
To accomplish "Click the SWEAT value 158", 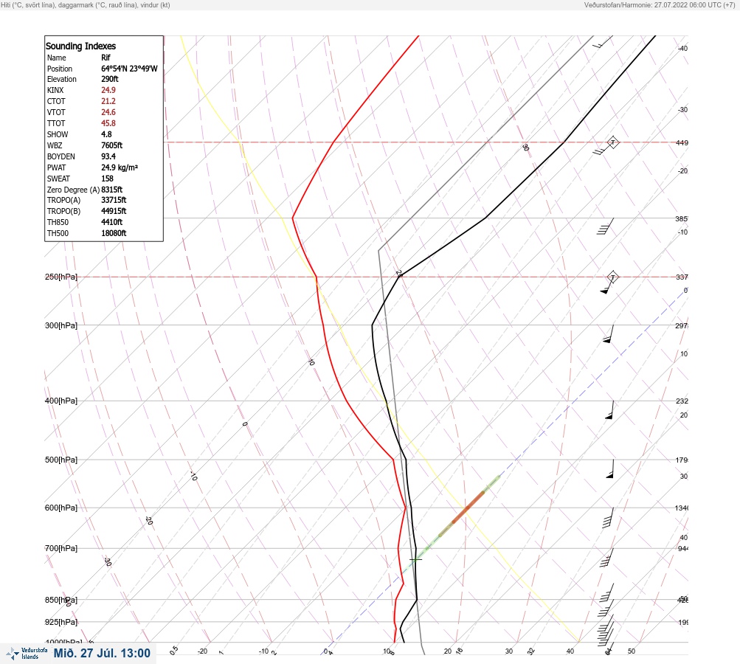I will (107, 179).
